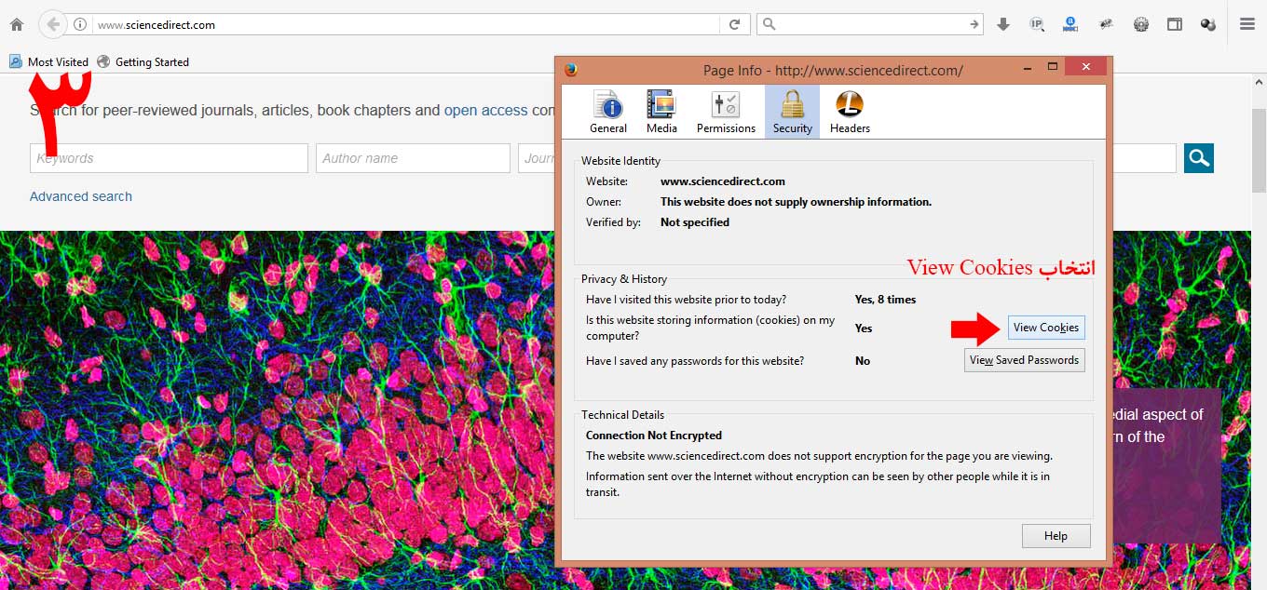Click the Help button in Page Info
This screenshot has height=590, width=1267.
click(1056, 536)
